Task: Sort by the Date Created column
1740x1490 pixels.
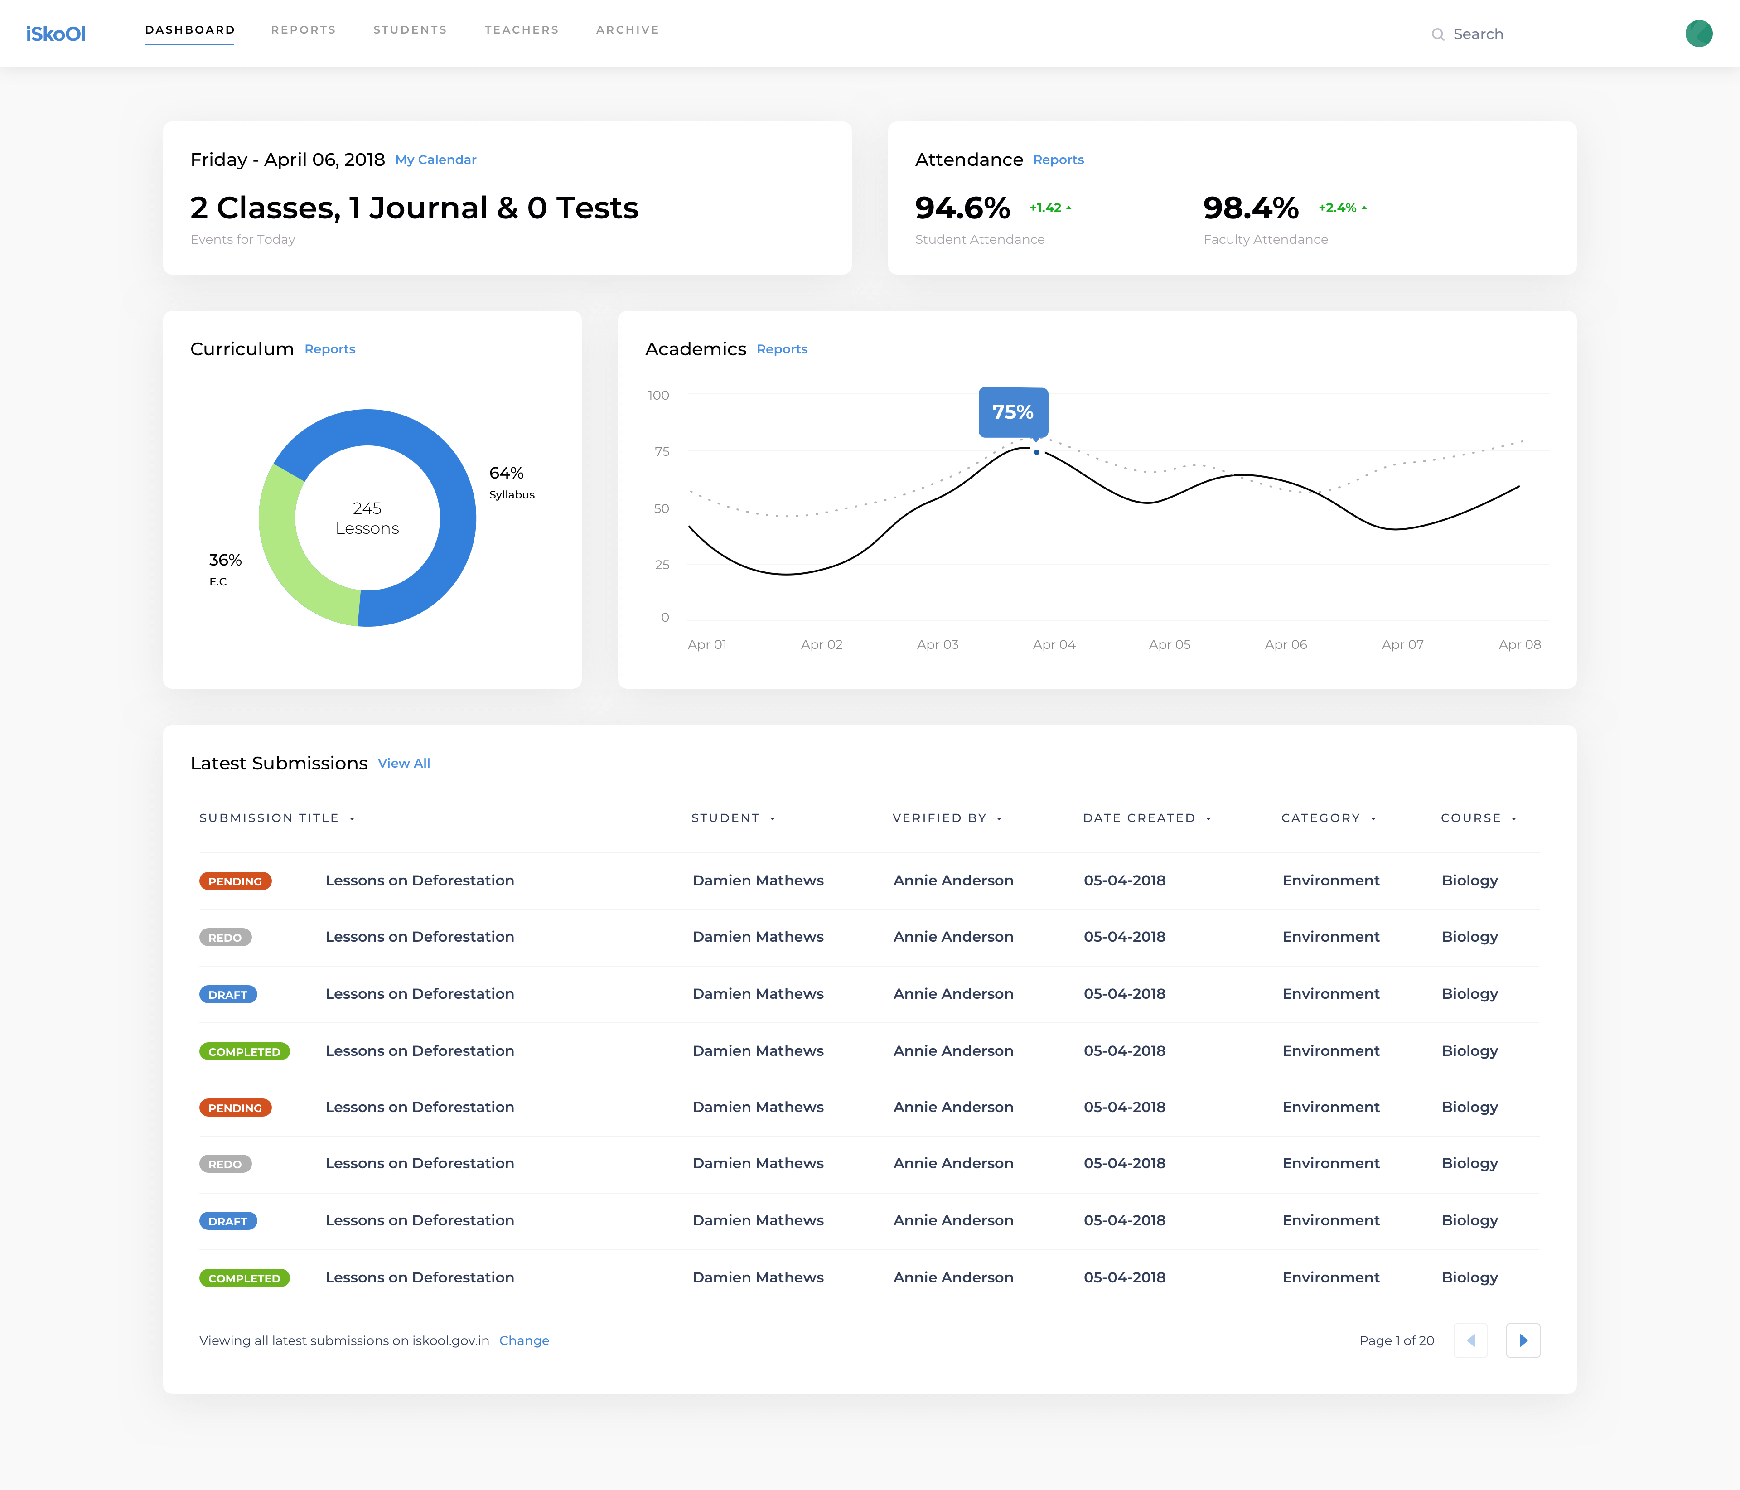Action: coord(1148,817)
